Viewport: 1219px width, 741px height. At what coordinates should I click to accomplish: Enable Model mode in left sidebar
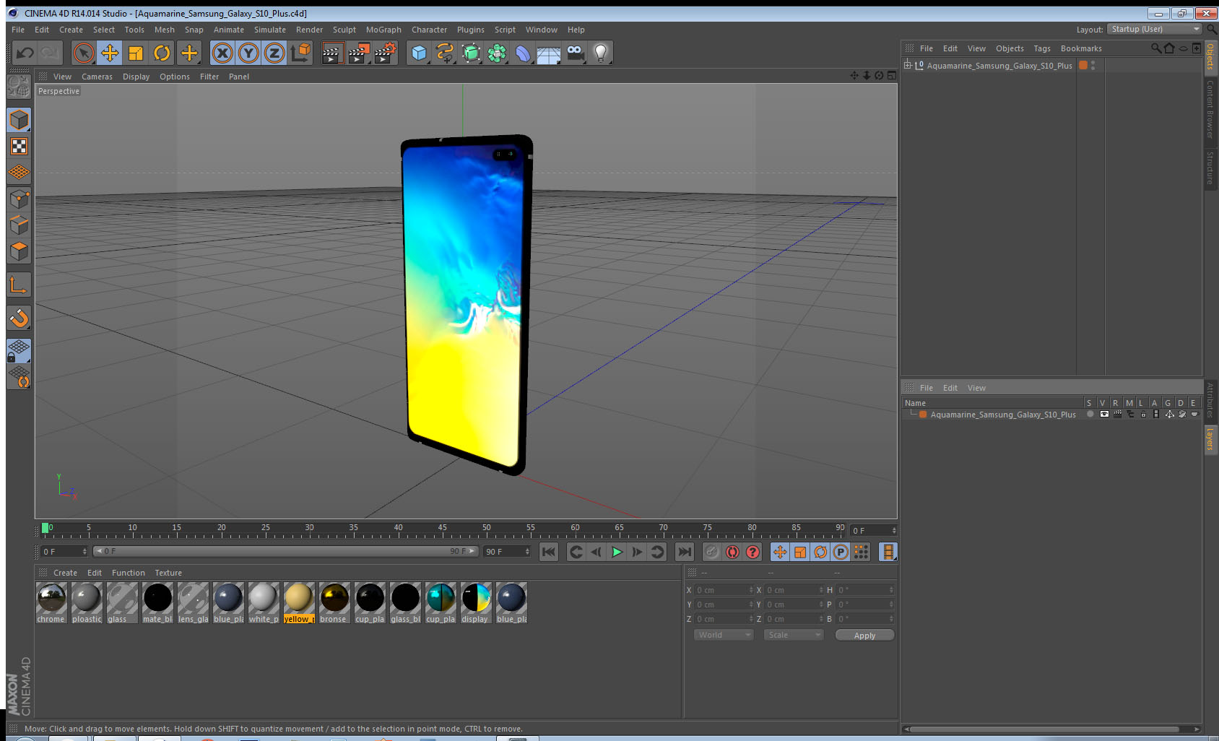click(19, 120)
